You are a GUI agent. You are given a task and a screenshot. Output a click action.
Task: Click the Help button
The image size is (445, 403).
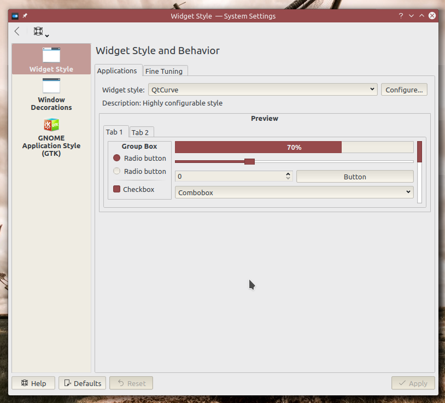coord(33,383)
